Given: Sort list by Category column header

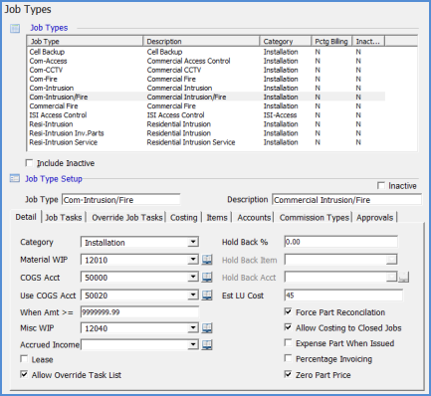Looking at the screenshot, I should pyautogui.click(x=286, y=41).
